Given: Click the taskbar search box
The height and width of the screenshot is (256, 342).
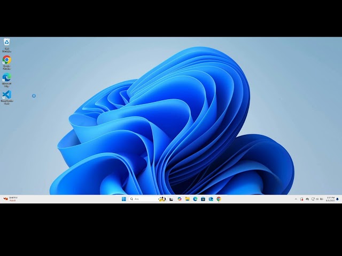Looking at the screenshot, I should [147, 199].
